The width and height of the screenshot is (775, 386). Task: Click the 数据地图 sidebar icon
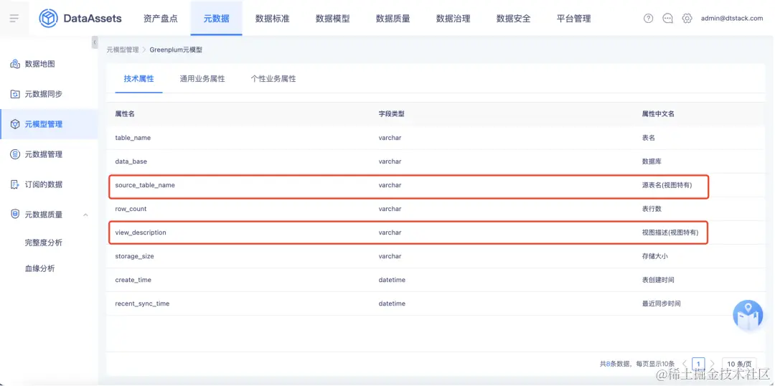coord(15,64)
